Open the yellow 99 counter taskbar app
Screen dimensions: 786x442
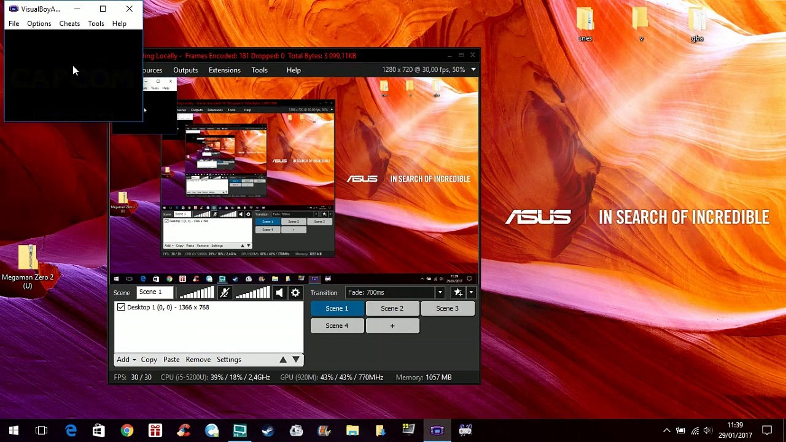(x=409, y=430)
